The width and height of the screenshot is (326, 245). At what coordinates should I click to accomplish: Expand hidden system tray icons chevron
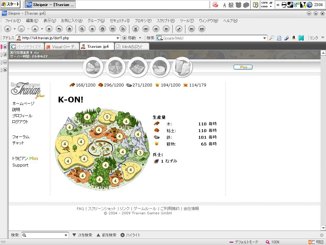coord(278,5)
